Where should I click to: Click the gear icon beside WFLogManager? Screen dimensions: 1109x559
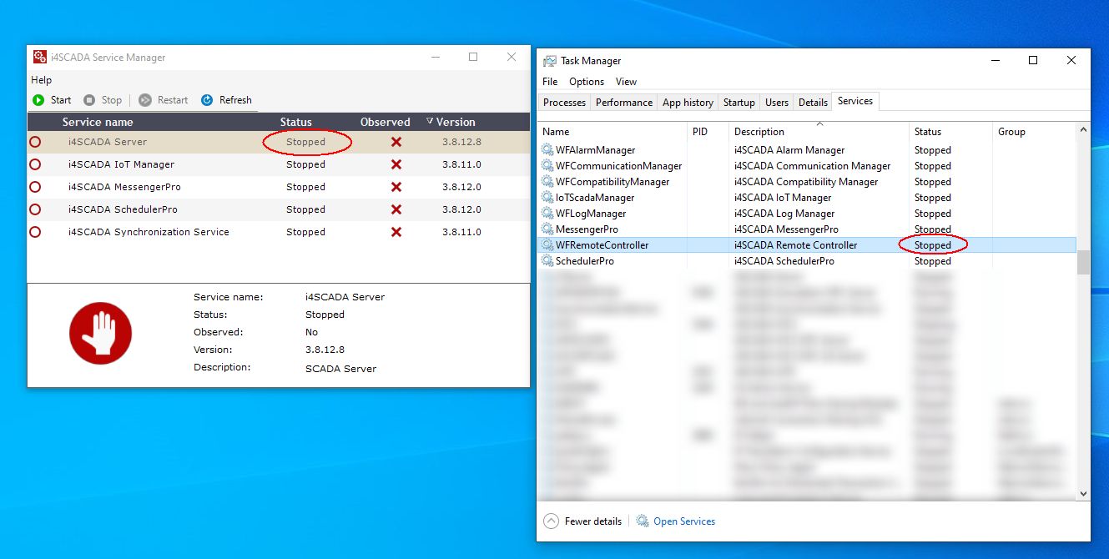(x=547, y=214)
